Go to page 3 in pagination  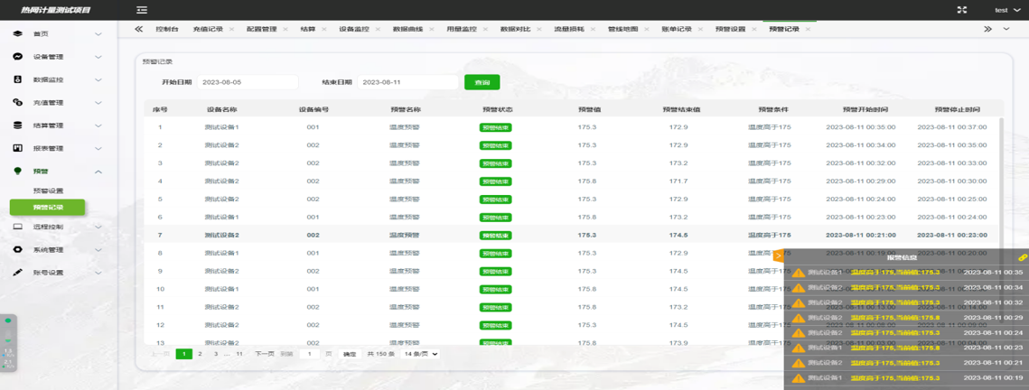pos(215,354)
